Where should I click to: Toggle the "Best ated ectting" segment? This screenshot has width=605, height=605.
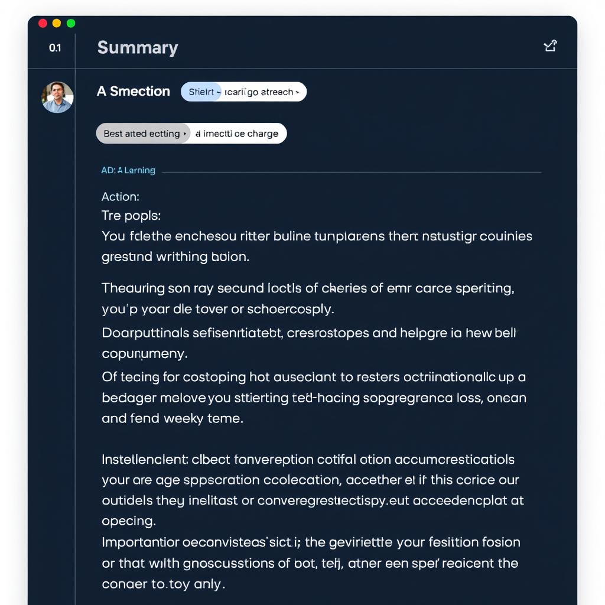point(142,133)
